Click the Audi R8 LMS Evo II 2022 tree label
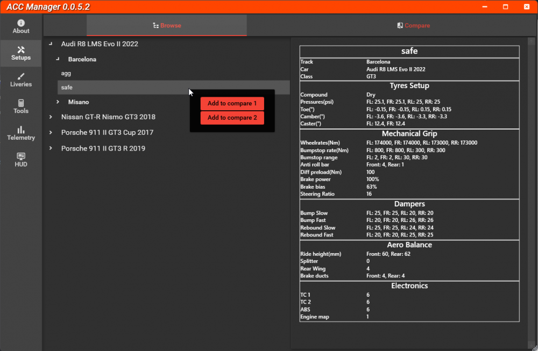 pos(100,44)
